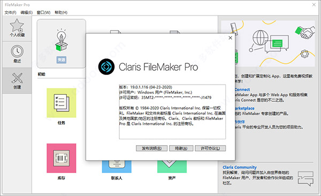Close the FileMaker Pro main window
The width and height of the screenshot is (321, 196).
coord(314,4)
